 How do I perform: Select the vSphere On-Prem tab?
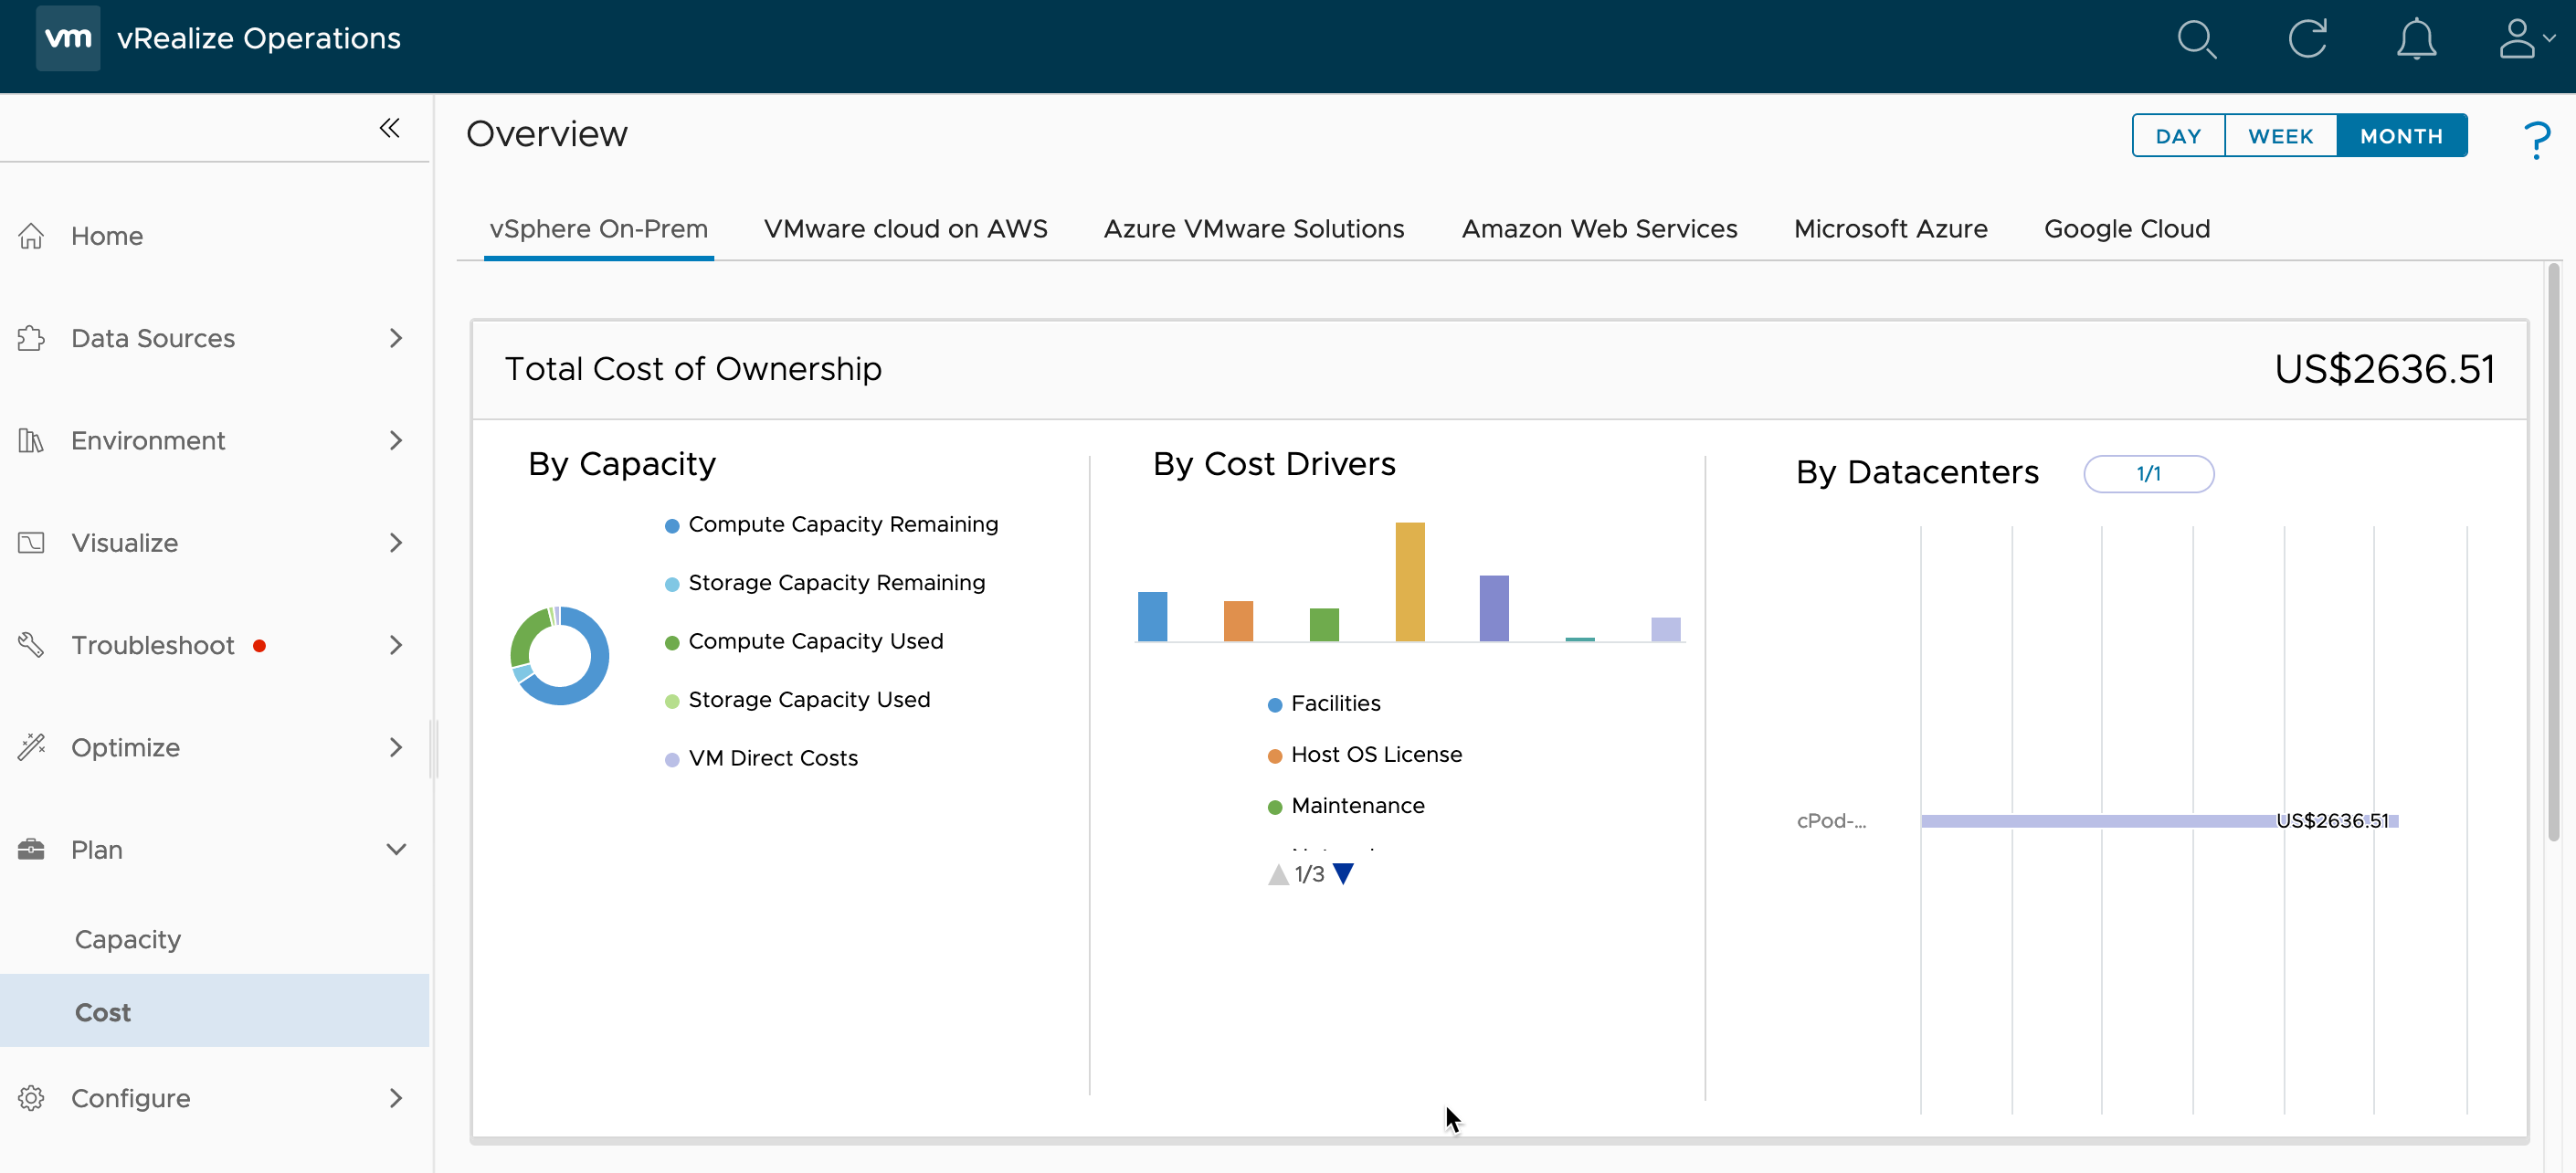point(598,229)
